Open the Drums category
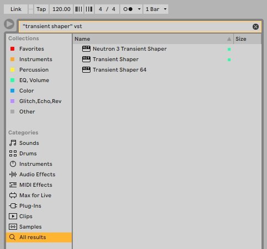The height and width of the screenshot is (249, 267). [x=39, y=153]
